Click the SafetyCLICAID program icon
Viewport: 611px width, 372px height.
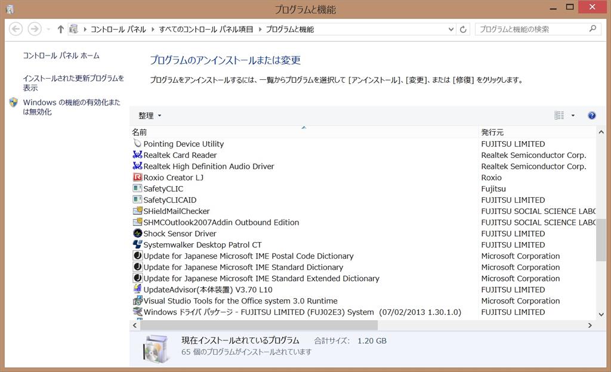[x=137, y=200]
